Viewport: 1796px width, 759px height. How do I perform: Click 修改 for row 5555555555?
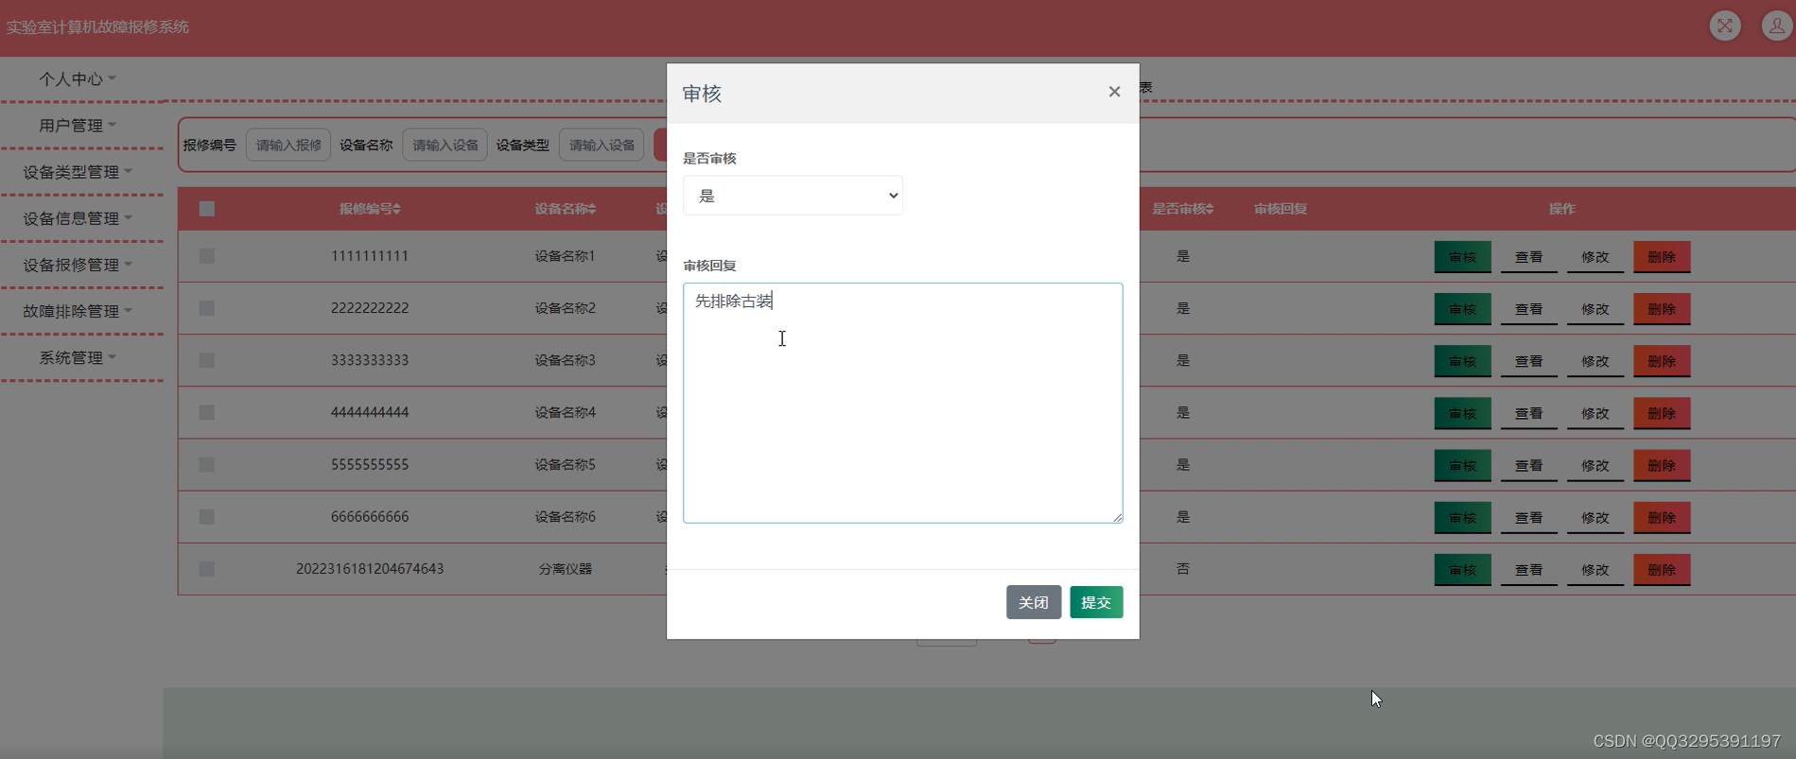pos(1595,465)
